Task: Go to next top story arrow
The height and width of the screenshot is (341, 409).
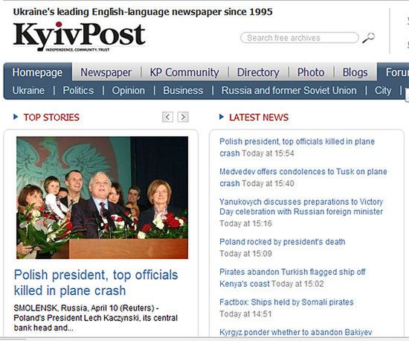Action: (x=183, y=117)
